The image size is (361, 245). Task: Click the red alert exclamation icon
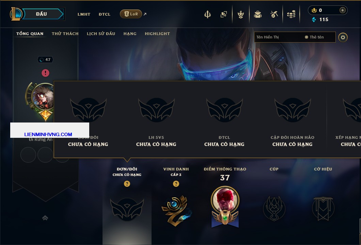point(45,73)
